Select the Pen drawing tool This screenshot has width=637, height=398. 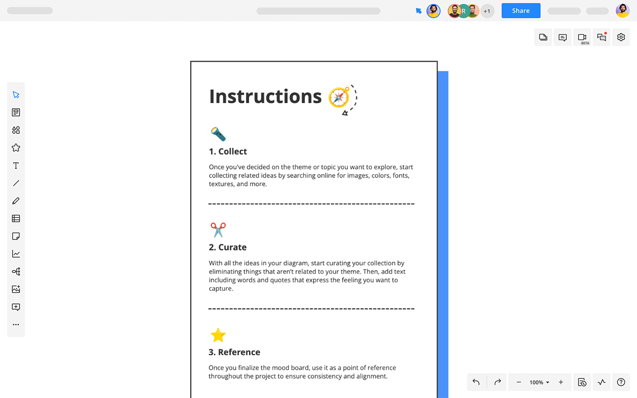[16, 201]
